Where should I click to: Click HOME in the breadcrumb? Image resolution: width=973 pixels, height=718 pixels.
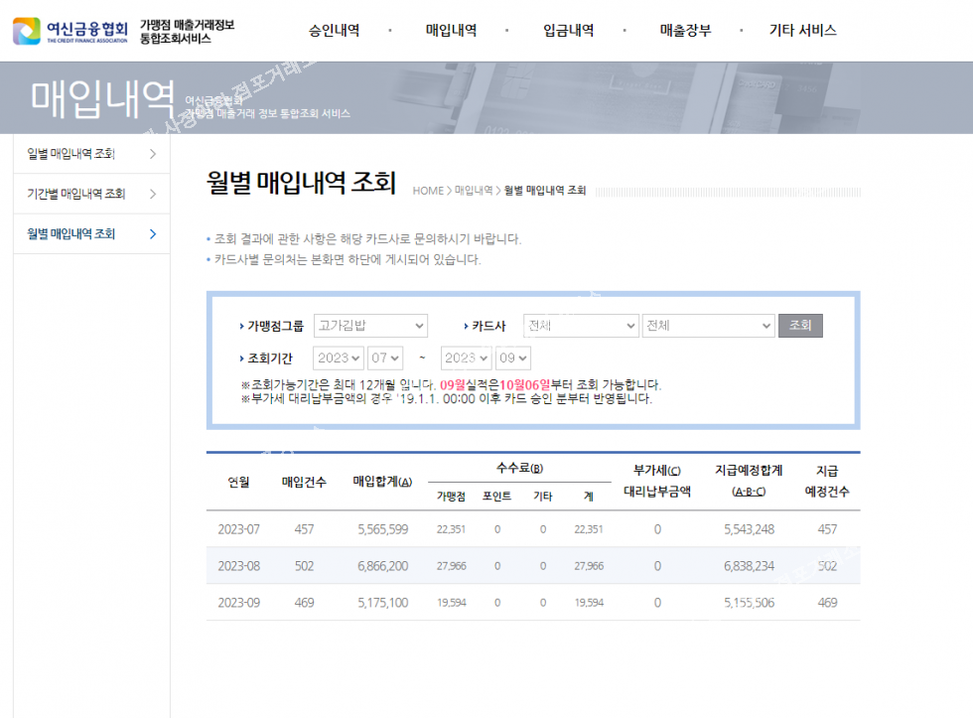point(428,190)
